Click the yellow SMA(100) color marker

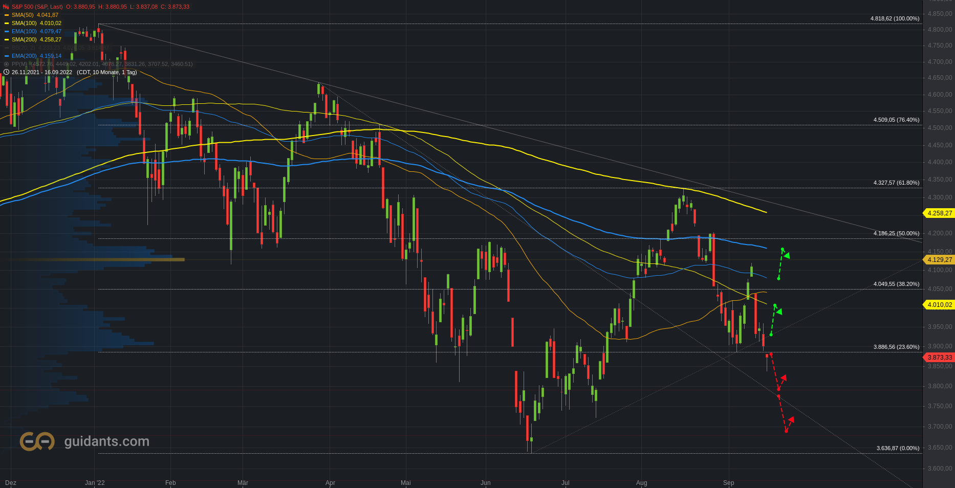[6, 24]
